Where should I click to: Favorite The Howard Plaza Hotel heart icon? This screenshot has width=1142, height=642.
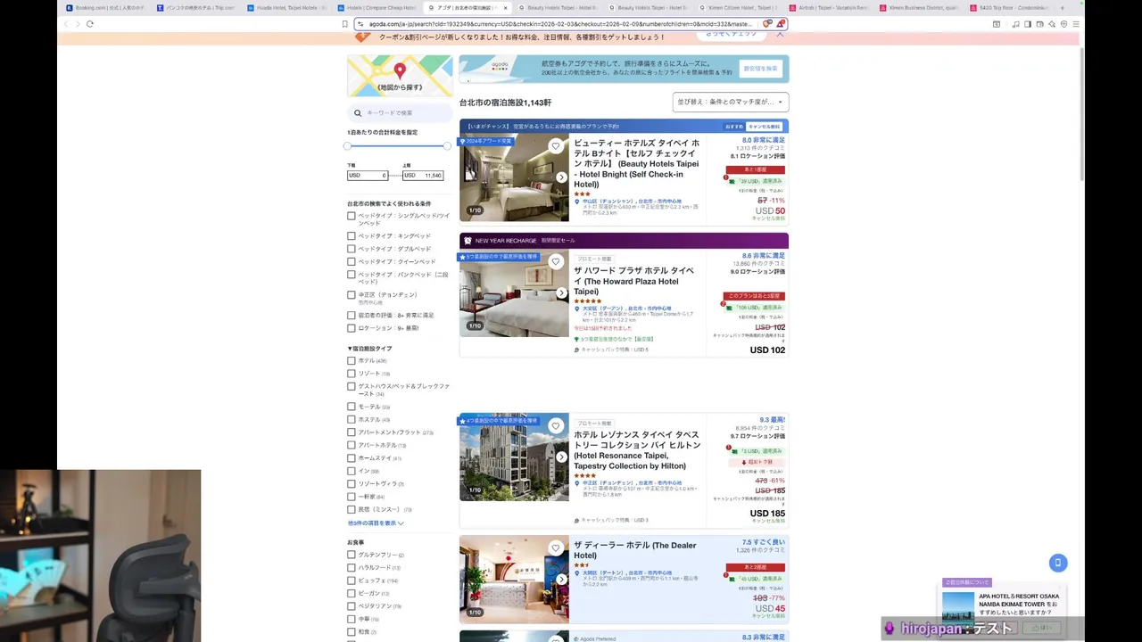pyautogui.click(x=556, y=261)
